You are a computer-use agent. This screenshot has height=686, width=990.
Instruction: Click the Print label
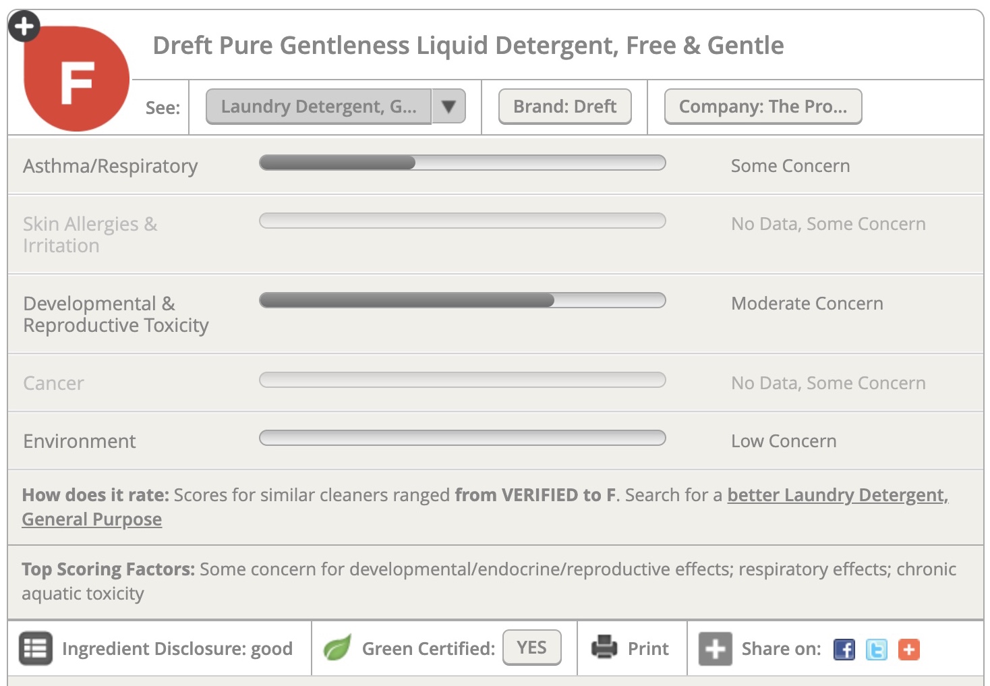click(x=648, y=649)
